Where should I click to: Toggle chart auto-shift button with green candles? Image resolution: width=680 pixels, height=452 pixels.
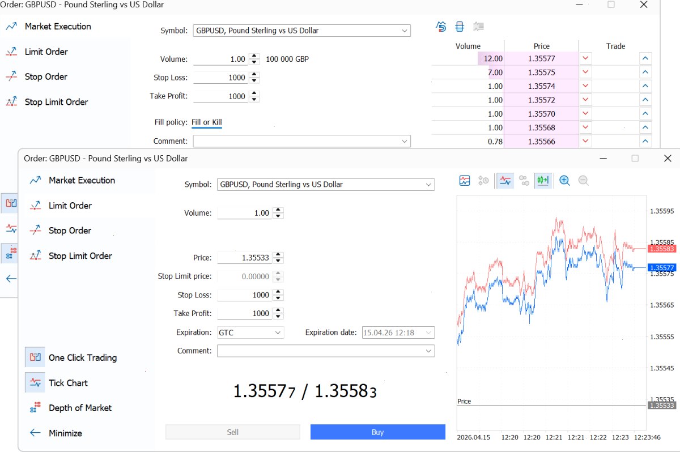coord(543,181)
